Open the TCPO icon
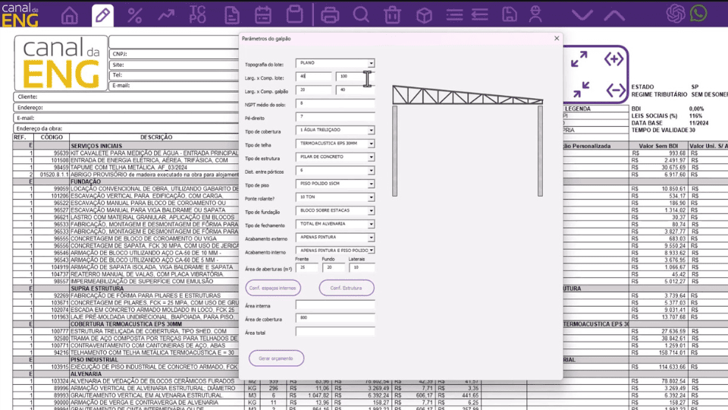The width and height of the screenshot is (728, 410). point(197,15)
